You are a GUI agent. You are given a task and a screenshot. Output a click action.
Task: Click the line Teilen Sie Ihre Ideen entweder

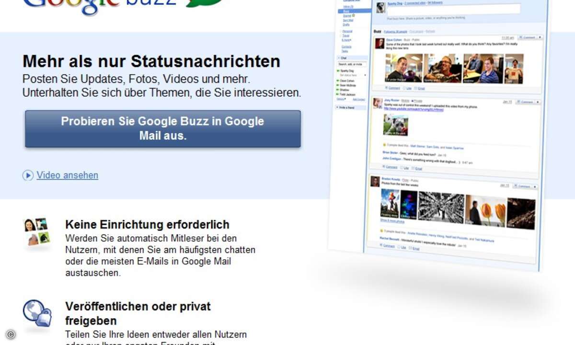(156, 334)
